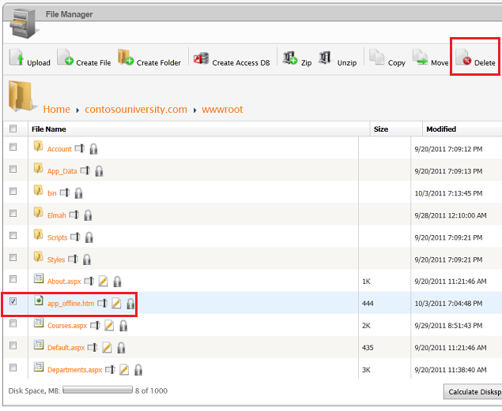This screenshot has height=411, width=502.
Task: Click the Upload toolbar icon
Action: 17,58
